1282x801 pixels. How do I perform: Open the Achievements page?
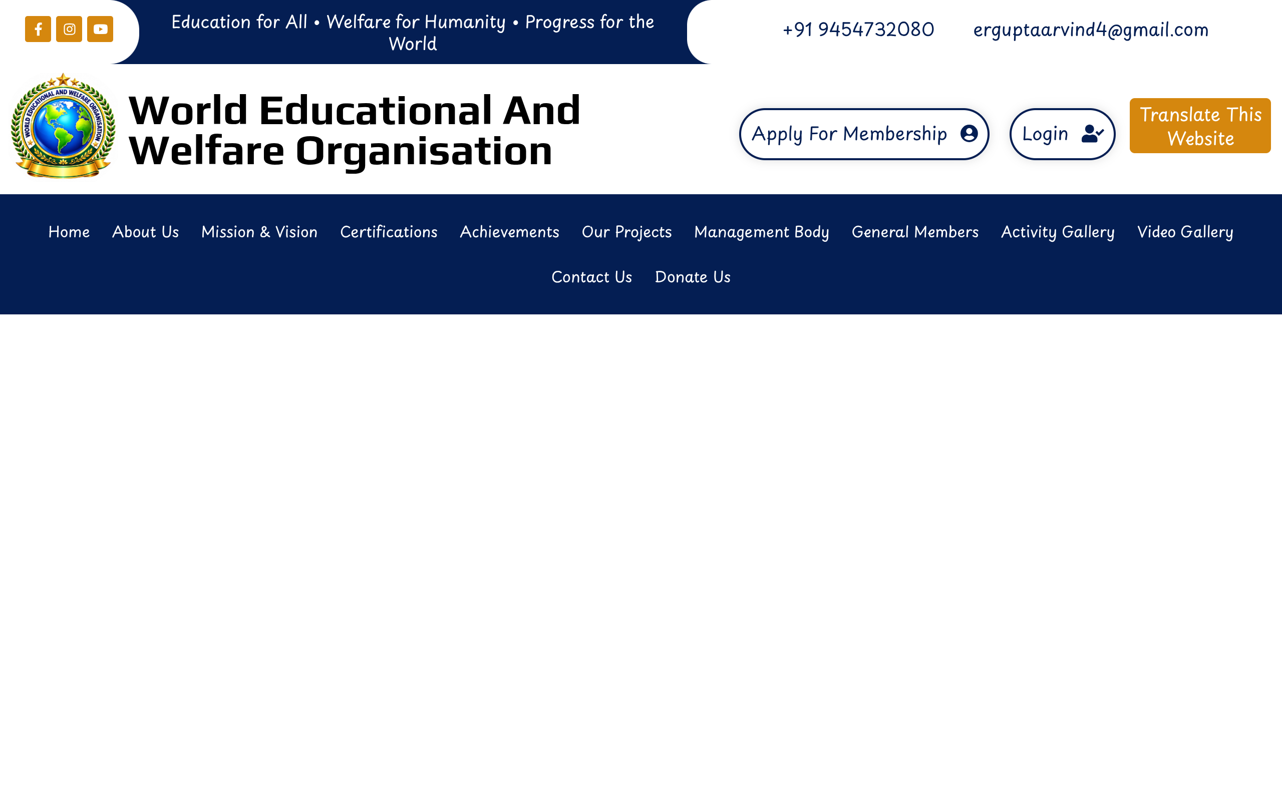point(509,232)
